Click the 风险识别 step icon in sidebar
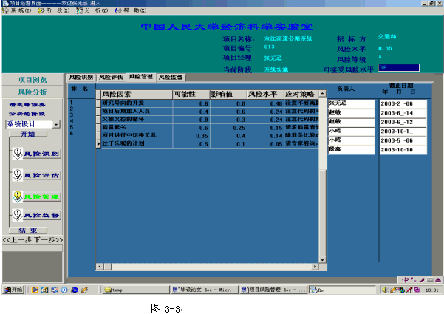This screenshot has height=314, width=444. click(x=18, y=154)
